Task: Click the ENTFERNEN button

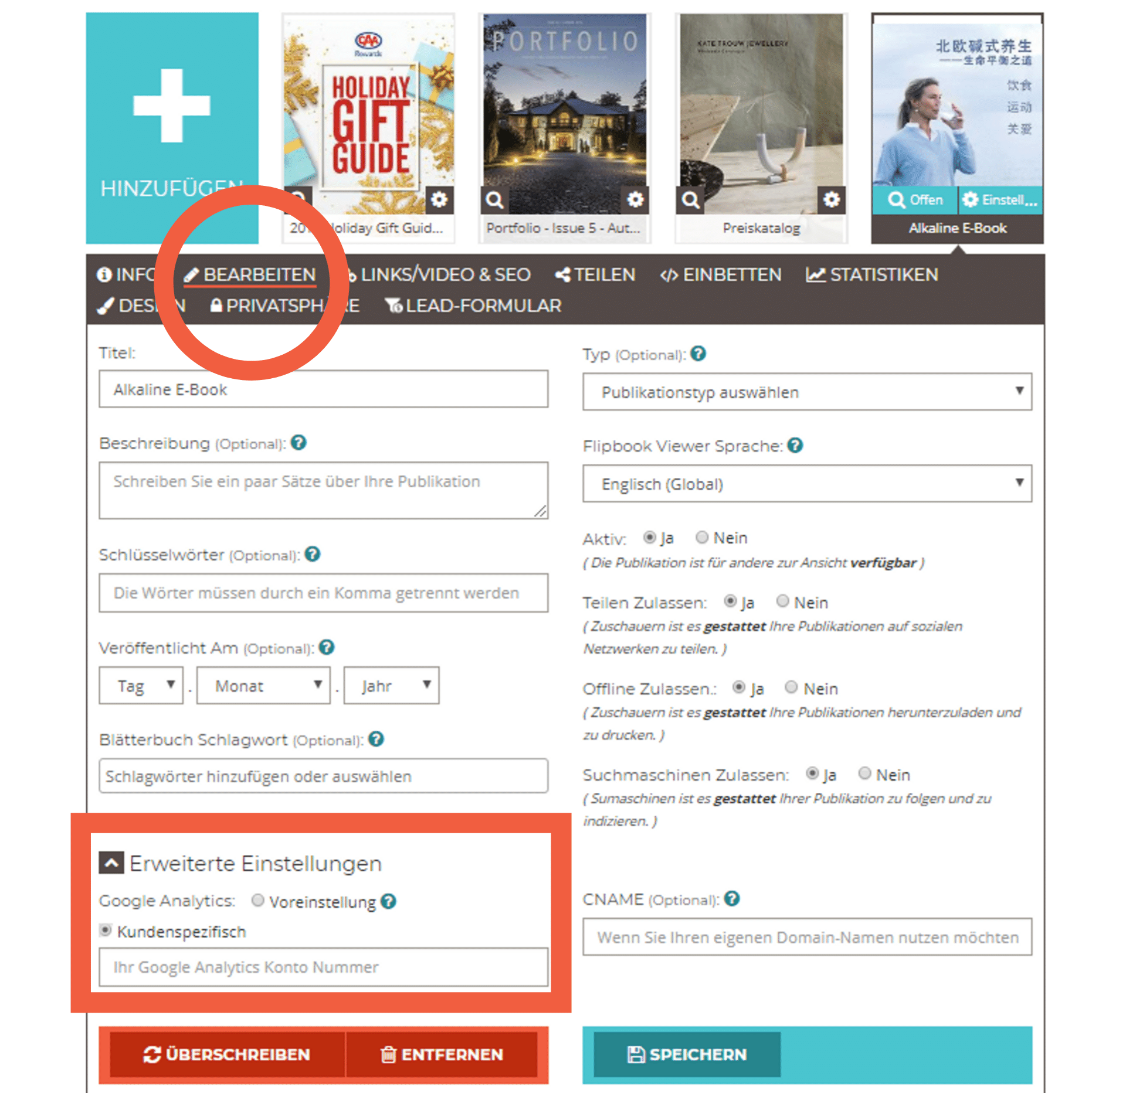Action: pyautogui.click(x=442, y=1054)
